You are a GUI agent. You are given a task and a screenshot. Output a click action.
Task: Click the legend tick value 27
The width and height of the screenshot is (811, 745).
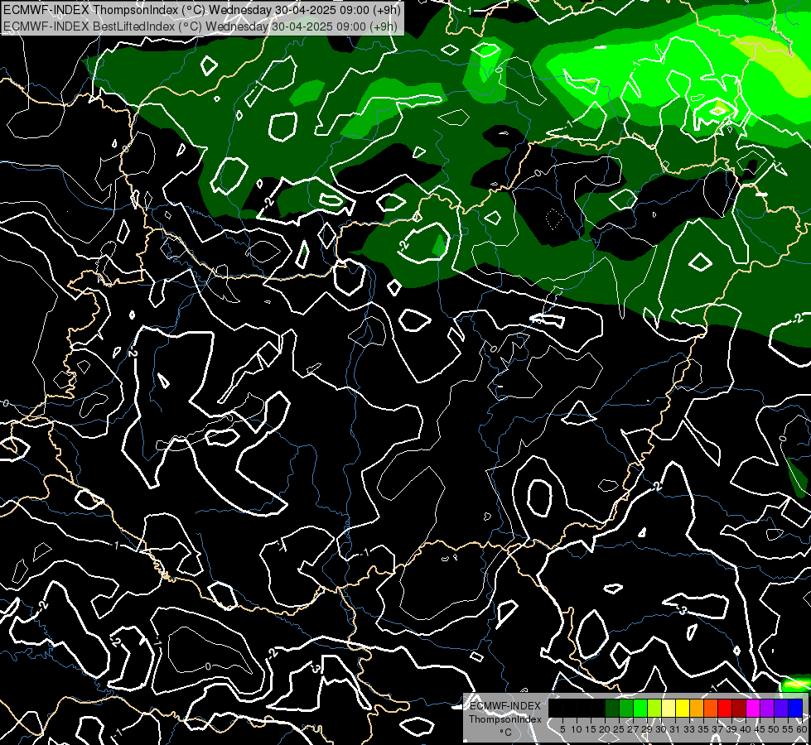633,729
